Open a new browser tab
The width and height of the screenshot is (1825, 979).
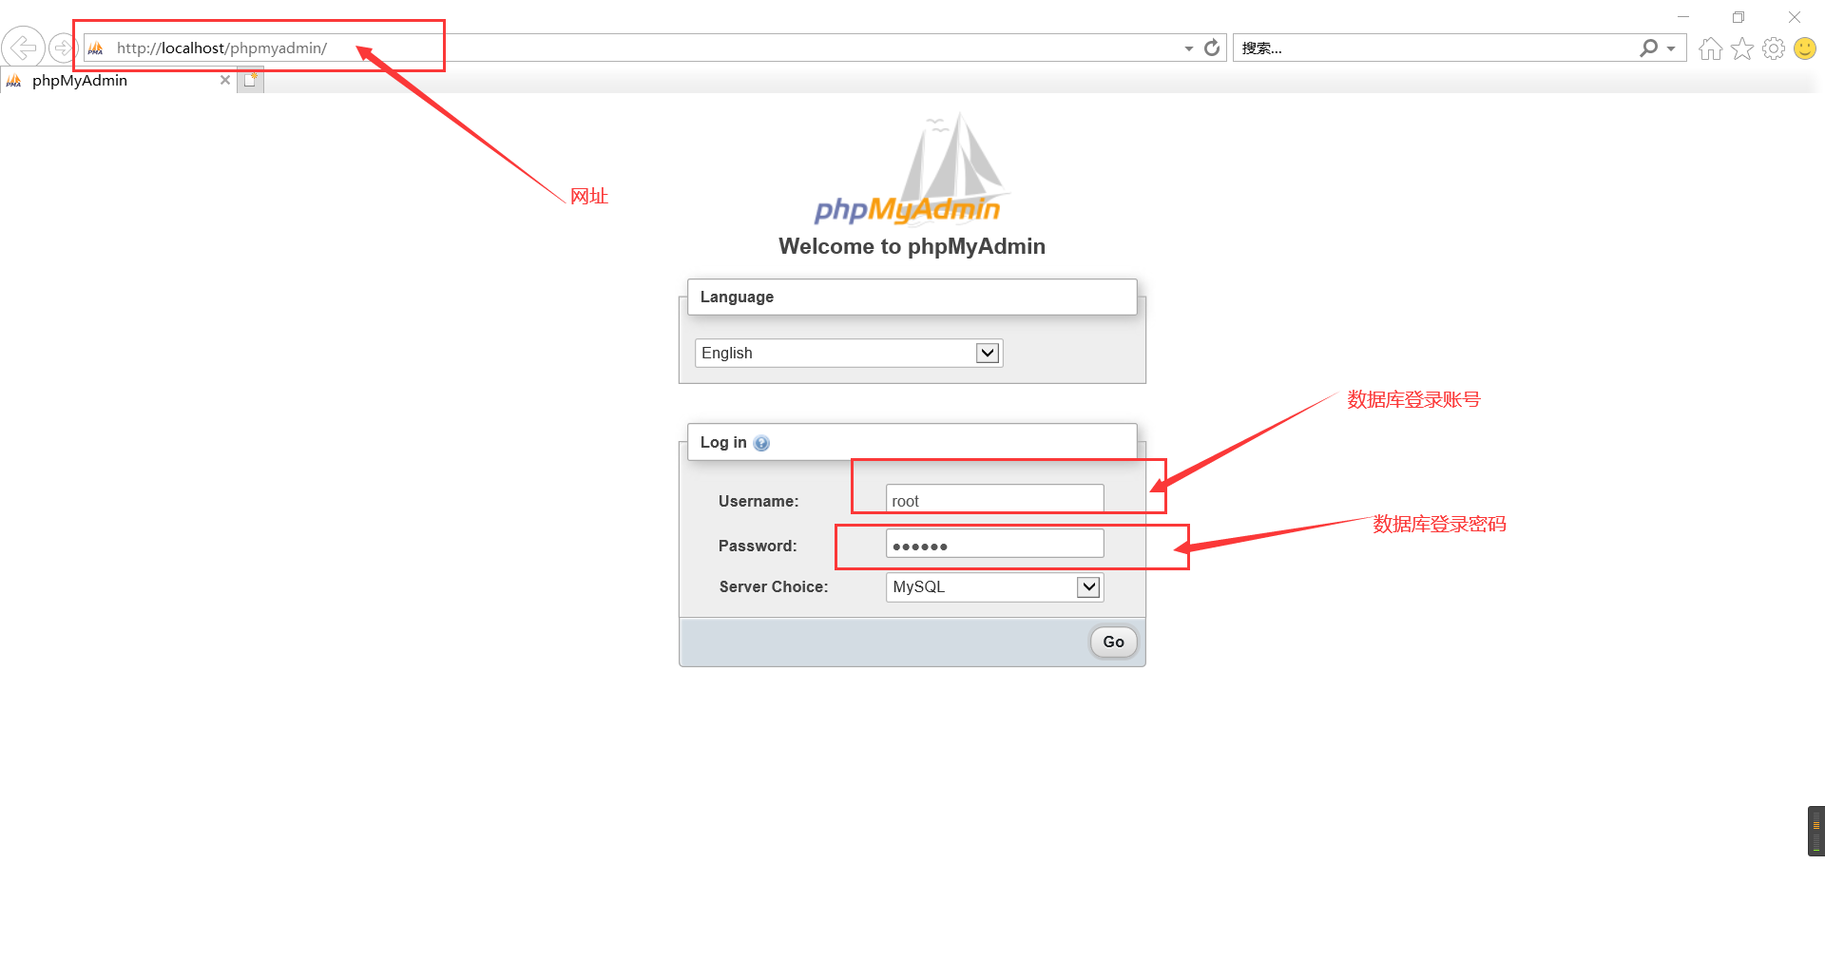click(x=249, y=80)
